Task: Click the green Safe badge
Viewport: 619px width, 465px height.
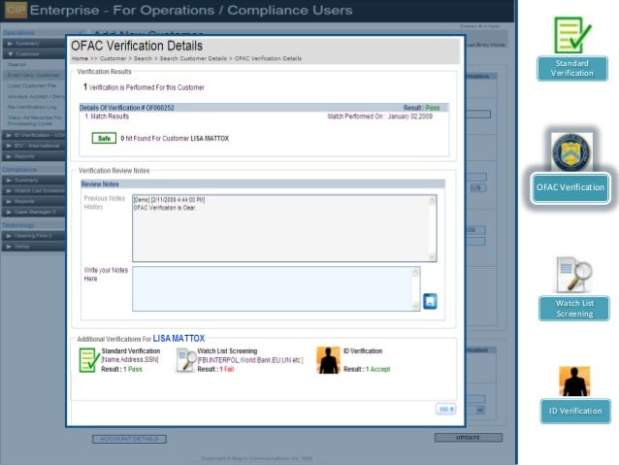Action: pyautogui.click(x=104, y=138)
